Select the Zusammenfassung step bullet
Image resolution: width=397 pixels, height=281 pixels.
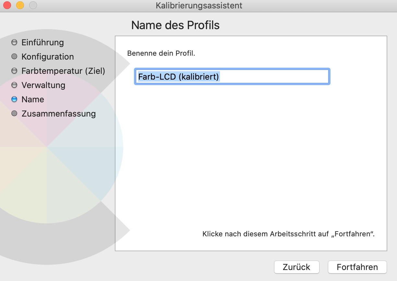(14, 114)
